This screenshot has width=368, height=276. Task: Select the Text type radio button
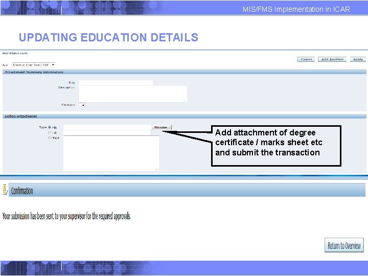click(x=50, y=138)
